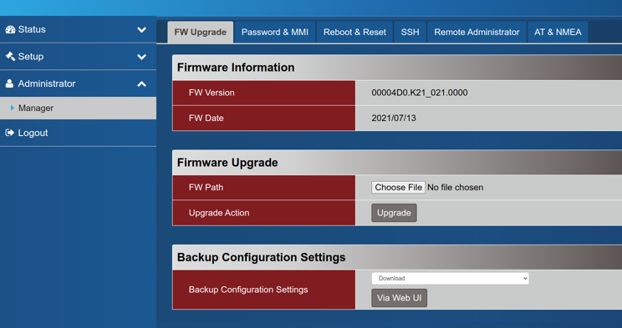Select firmware version value 00004D0.K21_021.0000
This screenshot has width=622, height=328.
(420, 93)
